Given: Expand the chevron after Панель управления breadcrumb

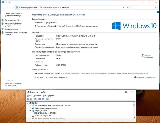Looking at the screenshot, I should pos(38,7).
